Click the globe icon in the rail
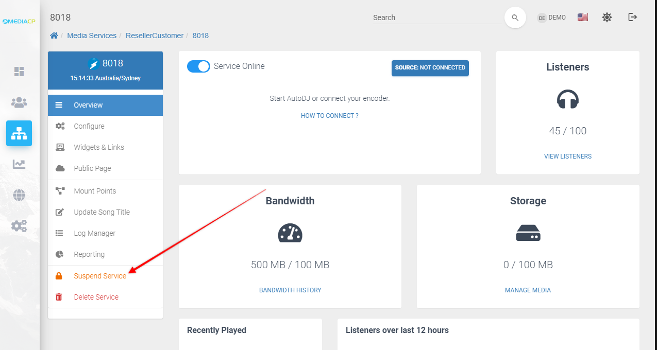Viewport: 657px width, 350px height. [19, 195]
